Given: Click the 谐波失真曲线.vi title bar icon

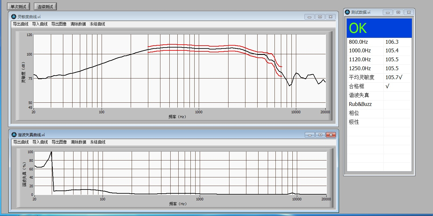Looking at the screenshot, I should click(14, 135).
